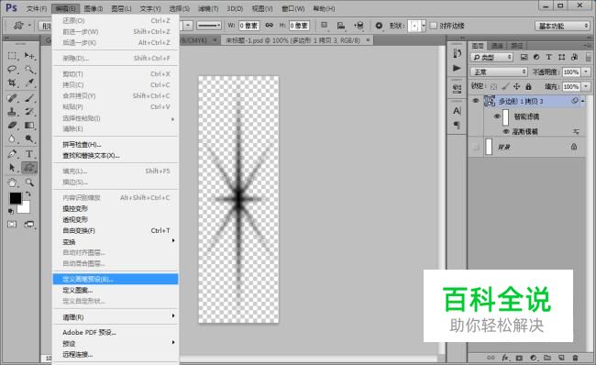Select the Eyedropper tool
The height and width of the screenshot is (365, 596).
(29, 83)
